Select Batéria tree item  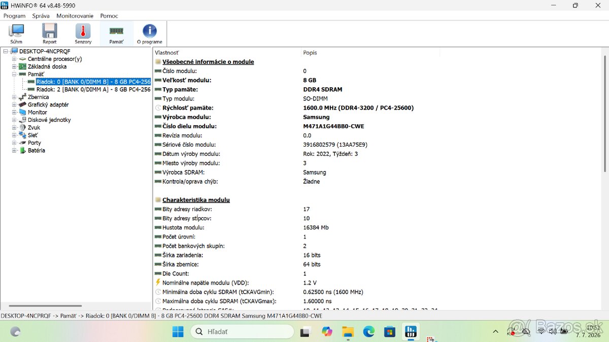tap(37, 150)
